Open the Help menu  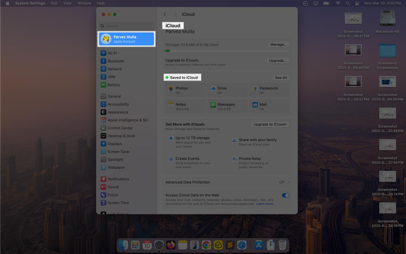tap(101, 3)
